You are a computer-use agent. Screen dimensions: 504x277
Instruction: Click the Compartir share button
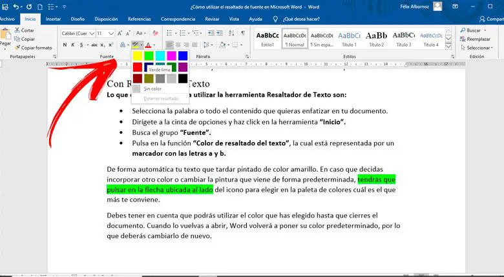click(x=492, y=19)
